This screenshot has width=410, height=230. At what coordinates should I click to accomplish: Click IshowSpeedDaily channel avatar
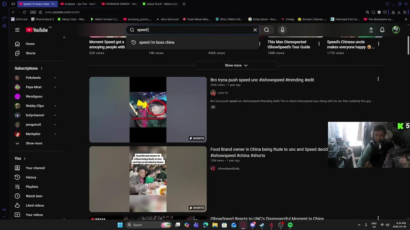[213, 168]
